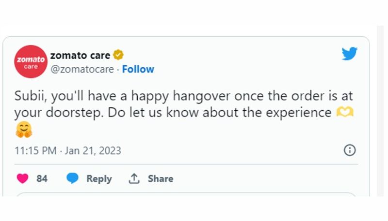The image size is (388, 221).
Task: Click the vertical scrollbar at right edge
Action: [x=380, y=116]
